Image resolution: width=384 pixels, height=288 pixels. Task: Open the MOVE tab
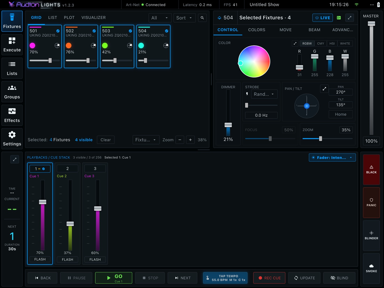click(x=286, y=30)
